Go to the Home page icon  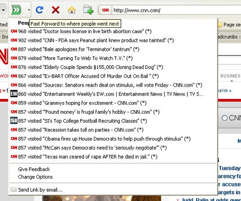72,10
